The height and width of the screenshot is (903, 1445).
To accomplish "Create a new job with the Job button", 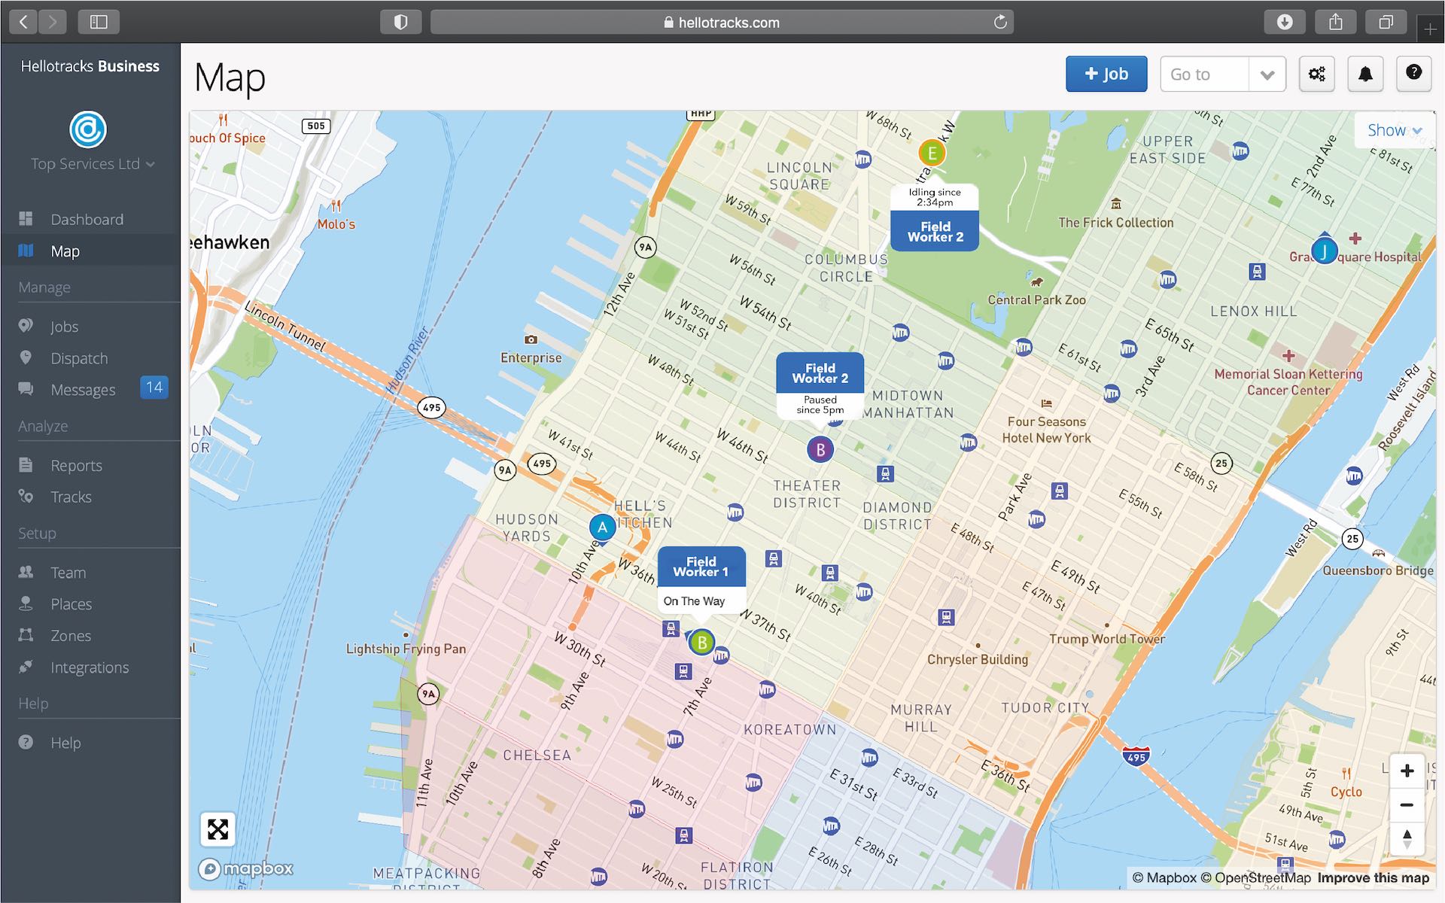I will pyautogui.click(x=1106, y=73).
